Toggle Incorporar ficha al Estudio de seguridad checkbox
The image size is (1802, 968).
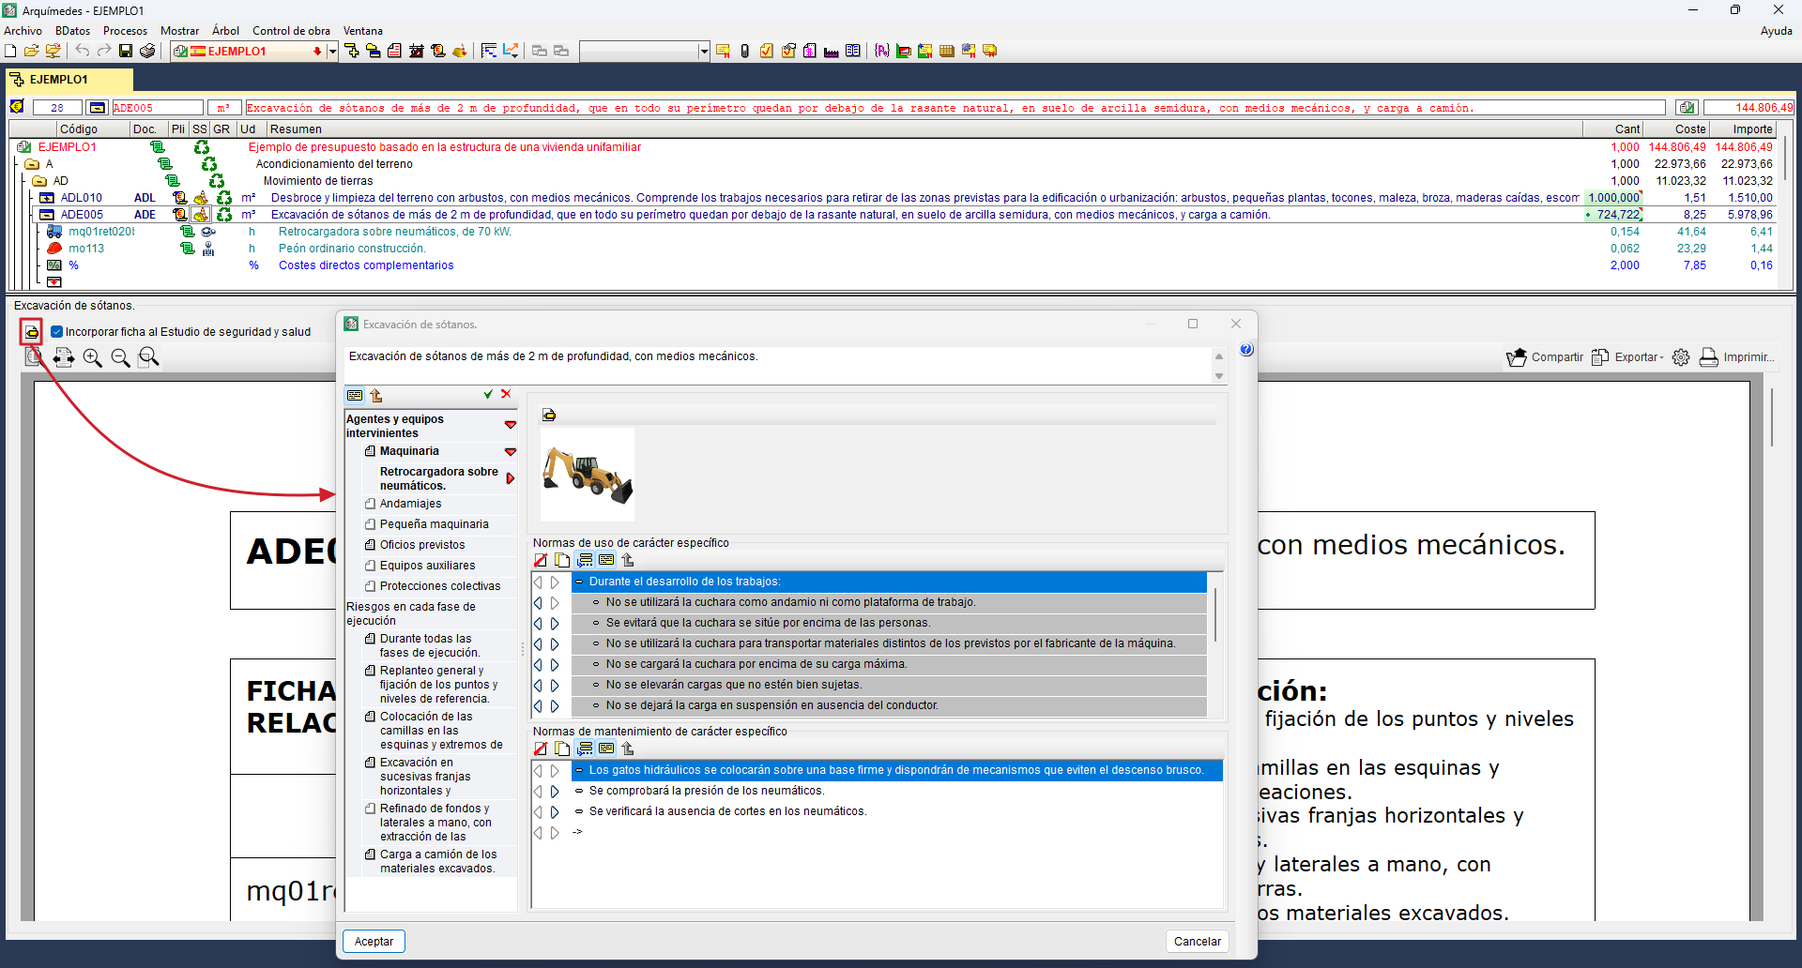point(57,332)
